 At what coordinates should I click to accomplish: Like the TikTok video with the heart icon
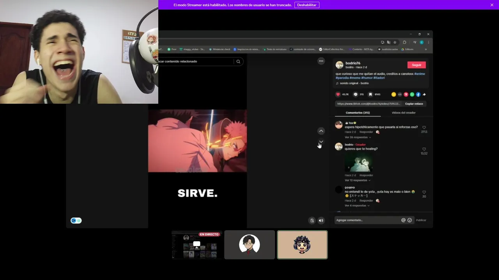point(338,94)
